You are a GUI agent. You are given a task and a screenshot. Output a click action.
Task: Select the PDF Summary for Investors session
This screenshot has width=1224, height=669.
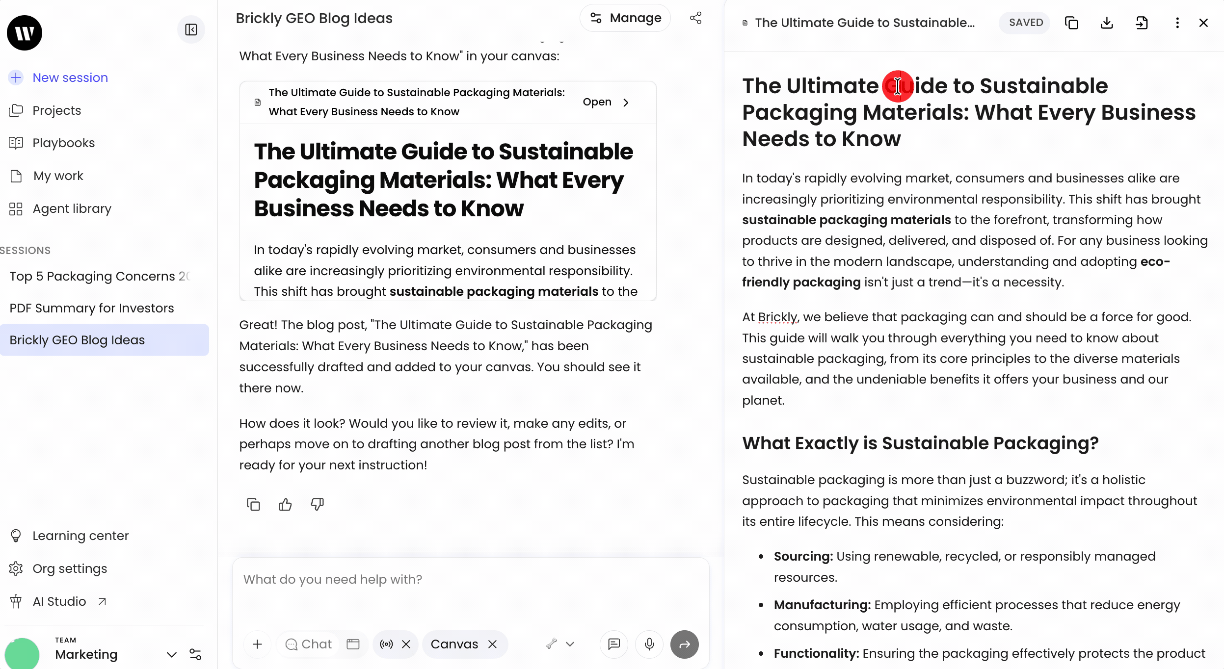point(92,308)
